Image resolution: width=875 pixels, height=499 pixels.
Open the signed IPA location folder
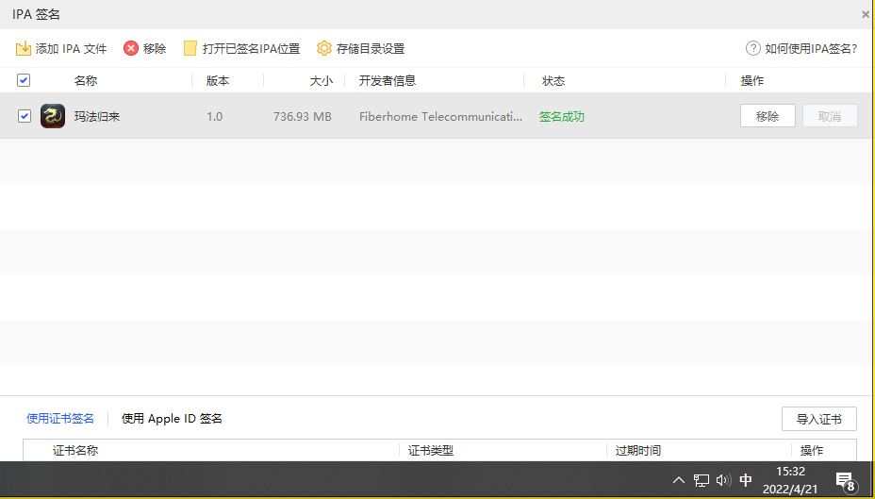point(190,48)
